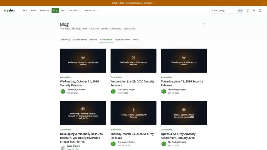
Task: Focus the Start typing search field
Action: point(226,11)
